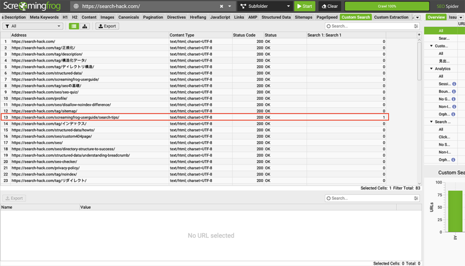Open the Canonicals tab
Viewport: 465px width, 266px height.
coord(129,17)
